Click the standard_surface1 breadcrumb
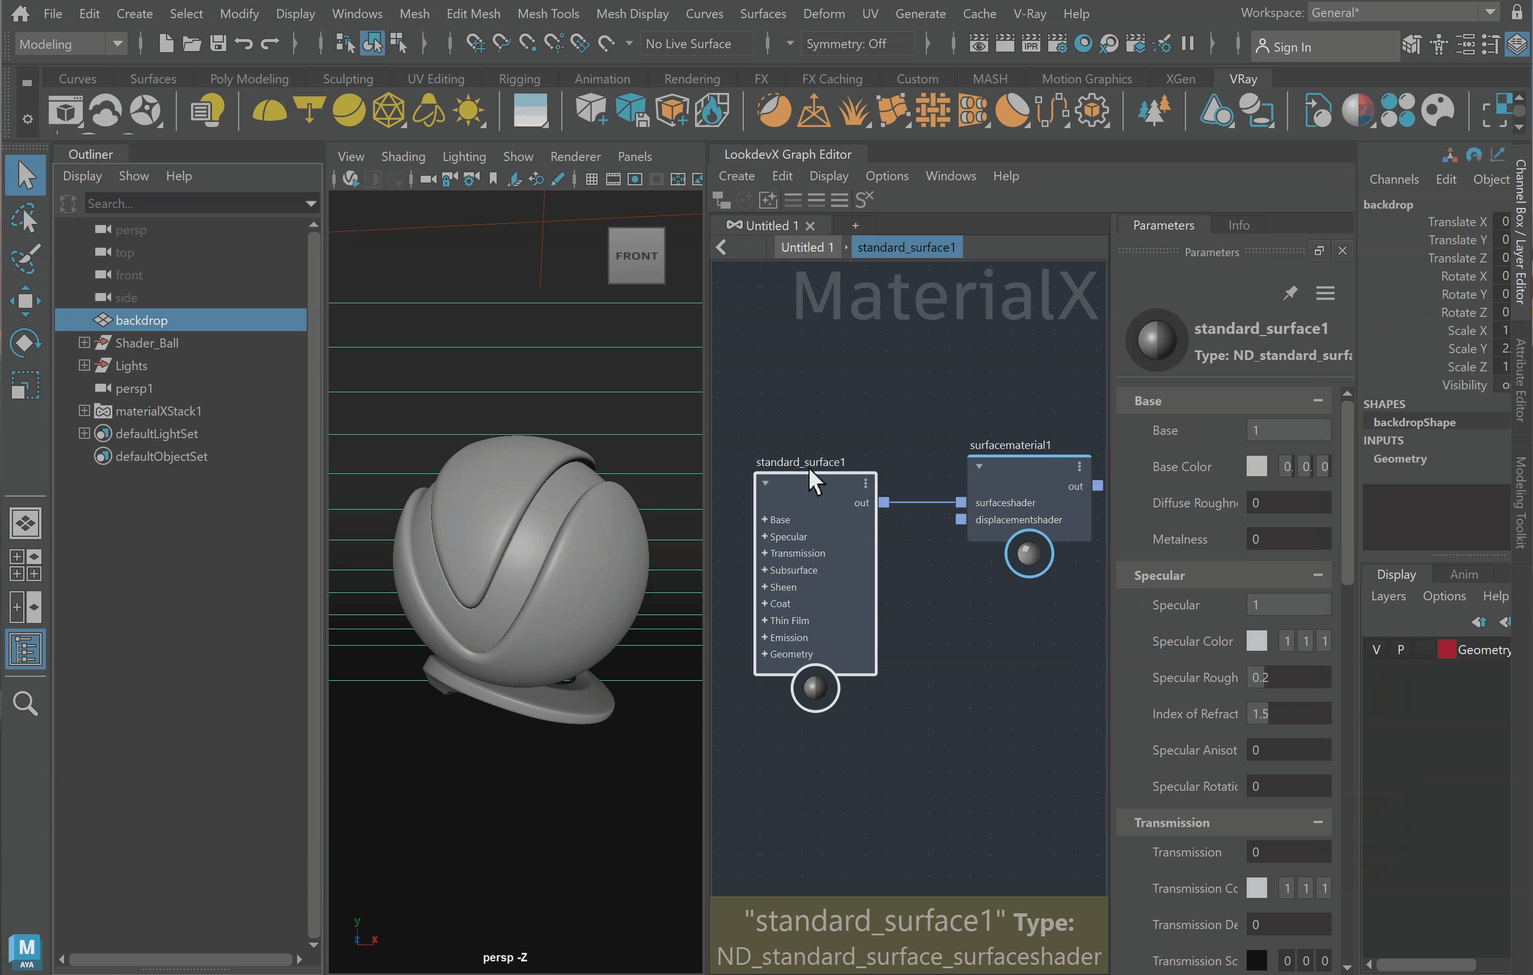Screen dimensions: 1533x975 pos(906,247)
